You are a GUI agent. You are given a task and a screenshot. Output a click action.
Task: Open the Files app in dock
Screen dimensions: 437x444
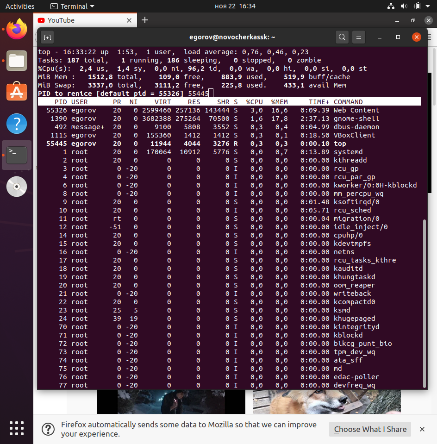17,61
